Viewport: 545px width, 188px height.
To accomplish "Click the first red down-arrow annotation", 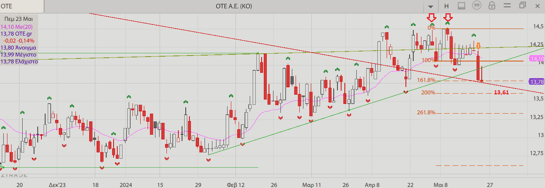I will point(431,17).
